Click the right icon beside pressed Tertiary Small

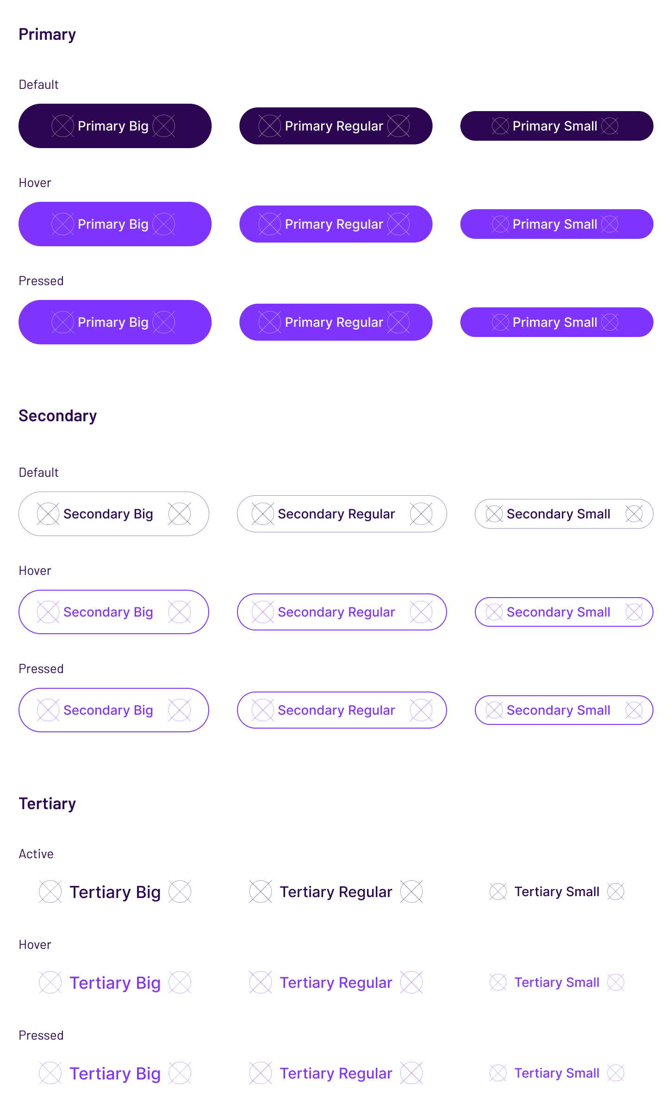click(616, 1073)
